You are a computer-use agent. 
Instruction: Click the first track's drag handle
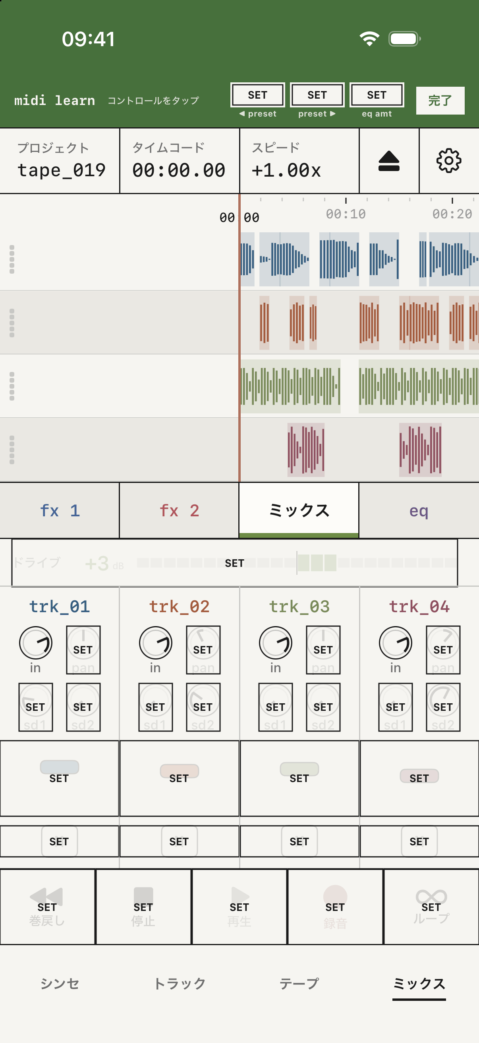click(x=12, y=259)
